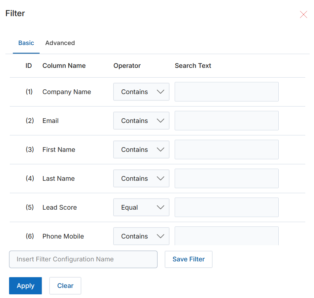The image size is (314, 298).
Task: Click the Last Name search text field
Action: [x=226, y=178]
